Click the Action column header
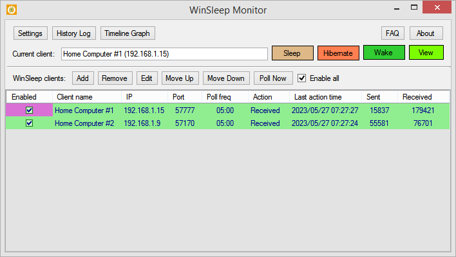456x257 pixels. 269,97
